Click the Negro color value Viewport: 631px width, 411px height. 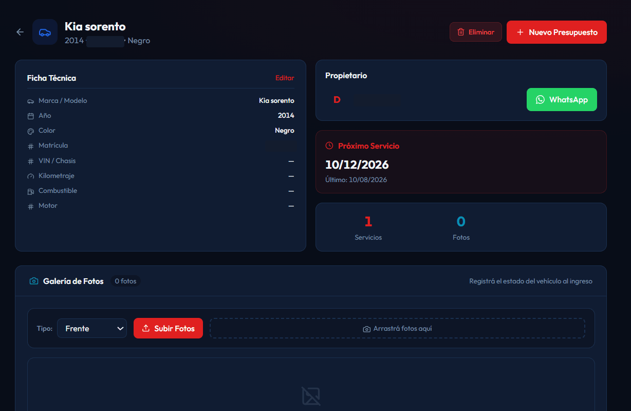pos(285,131)
